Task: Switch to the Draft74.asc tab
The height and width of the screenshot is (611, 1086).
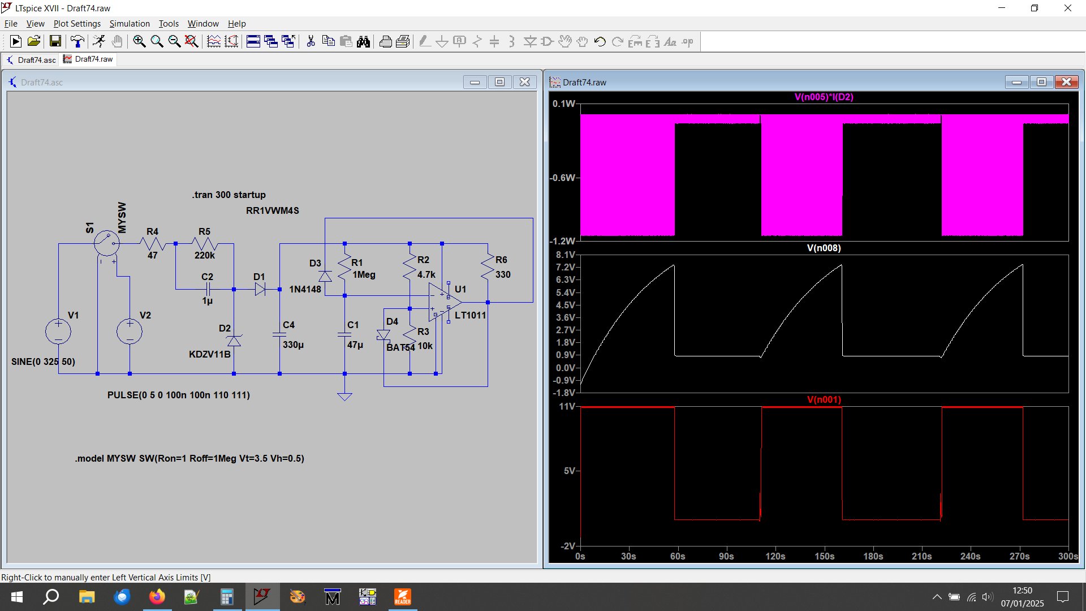Action: (x=32, y=59)
